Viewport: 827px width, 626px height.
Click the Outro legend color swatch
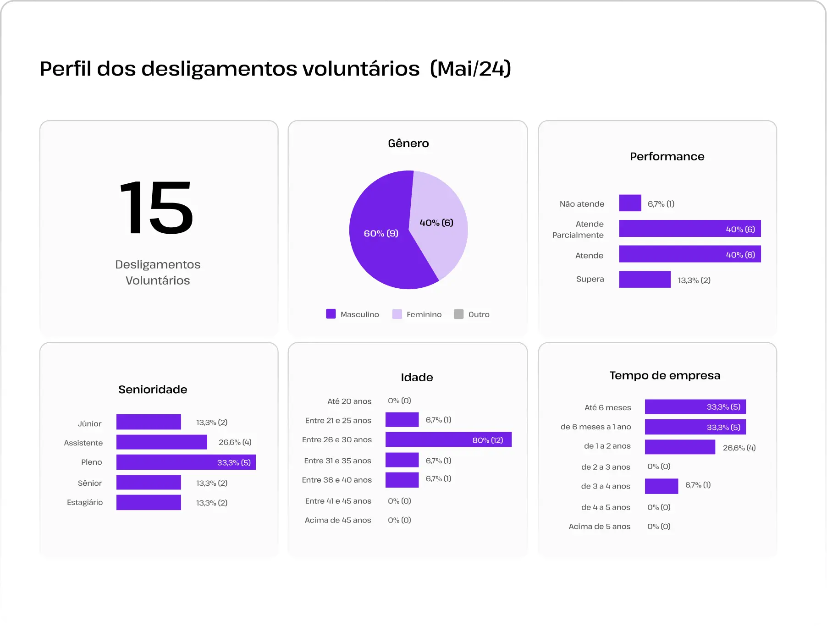pyautogui.click(x=458, y=314)
